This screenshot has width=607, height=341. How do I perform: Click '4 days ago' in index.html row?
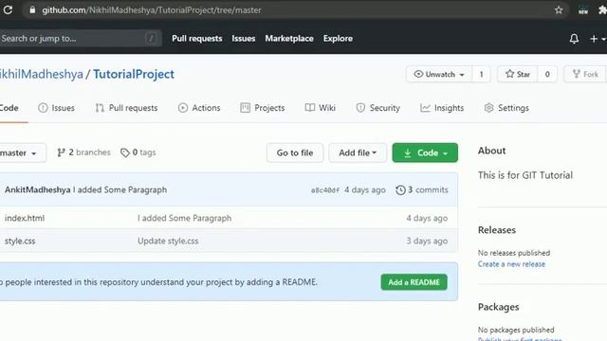[427, 218]
